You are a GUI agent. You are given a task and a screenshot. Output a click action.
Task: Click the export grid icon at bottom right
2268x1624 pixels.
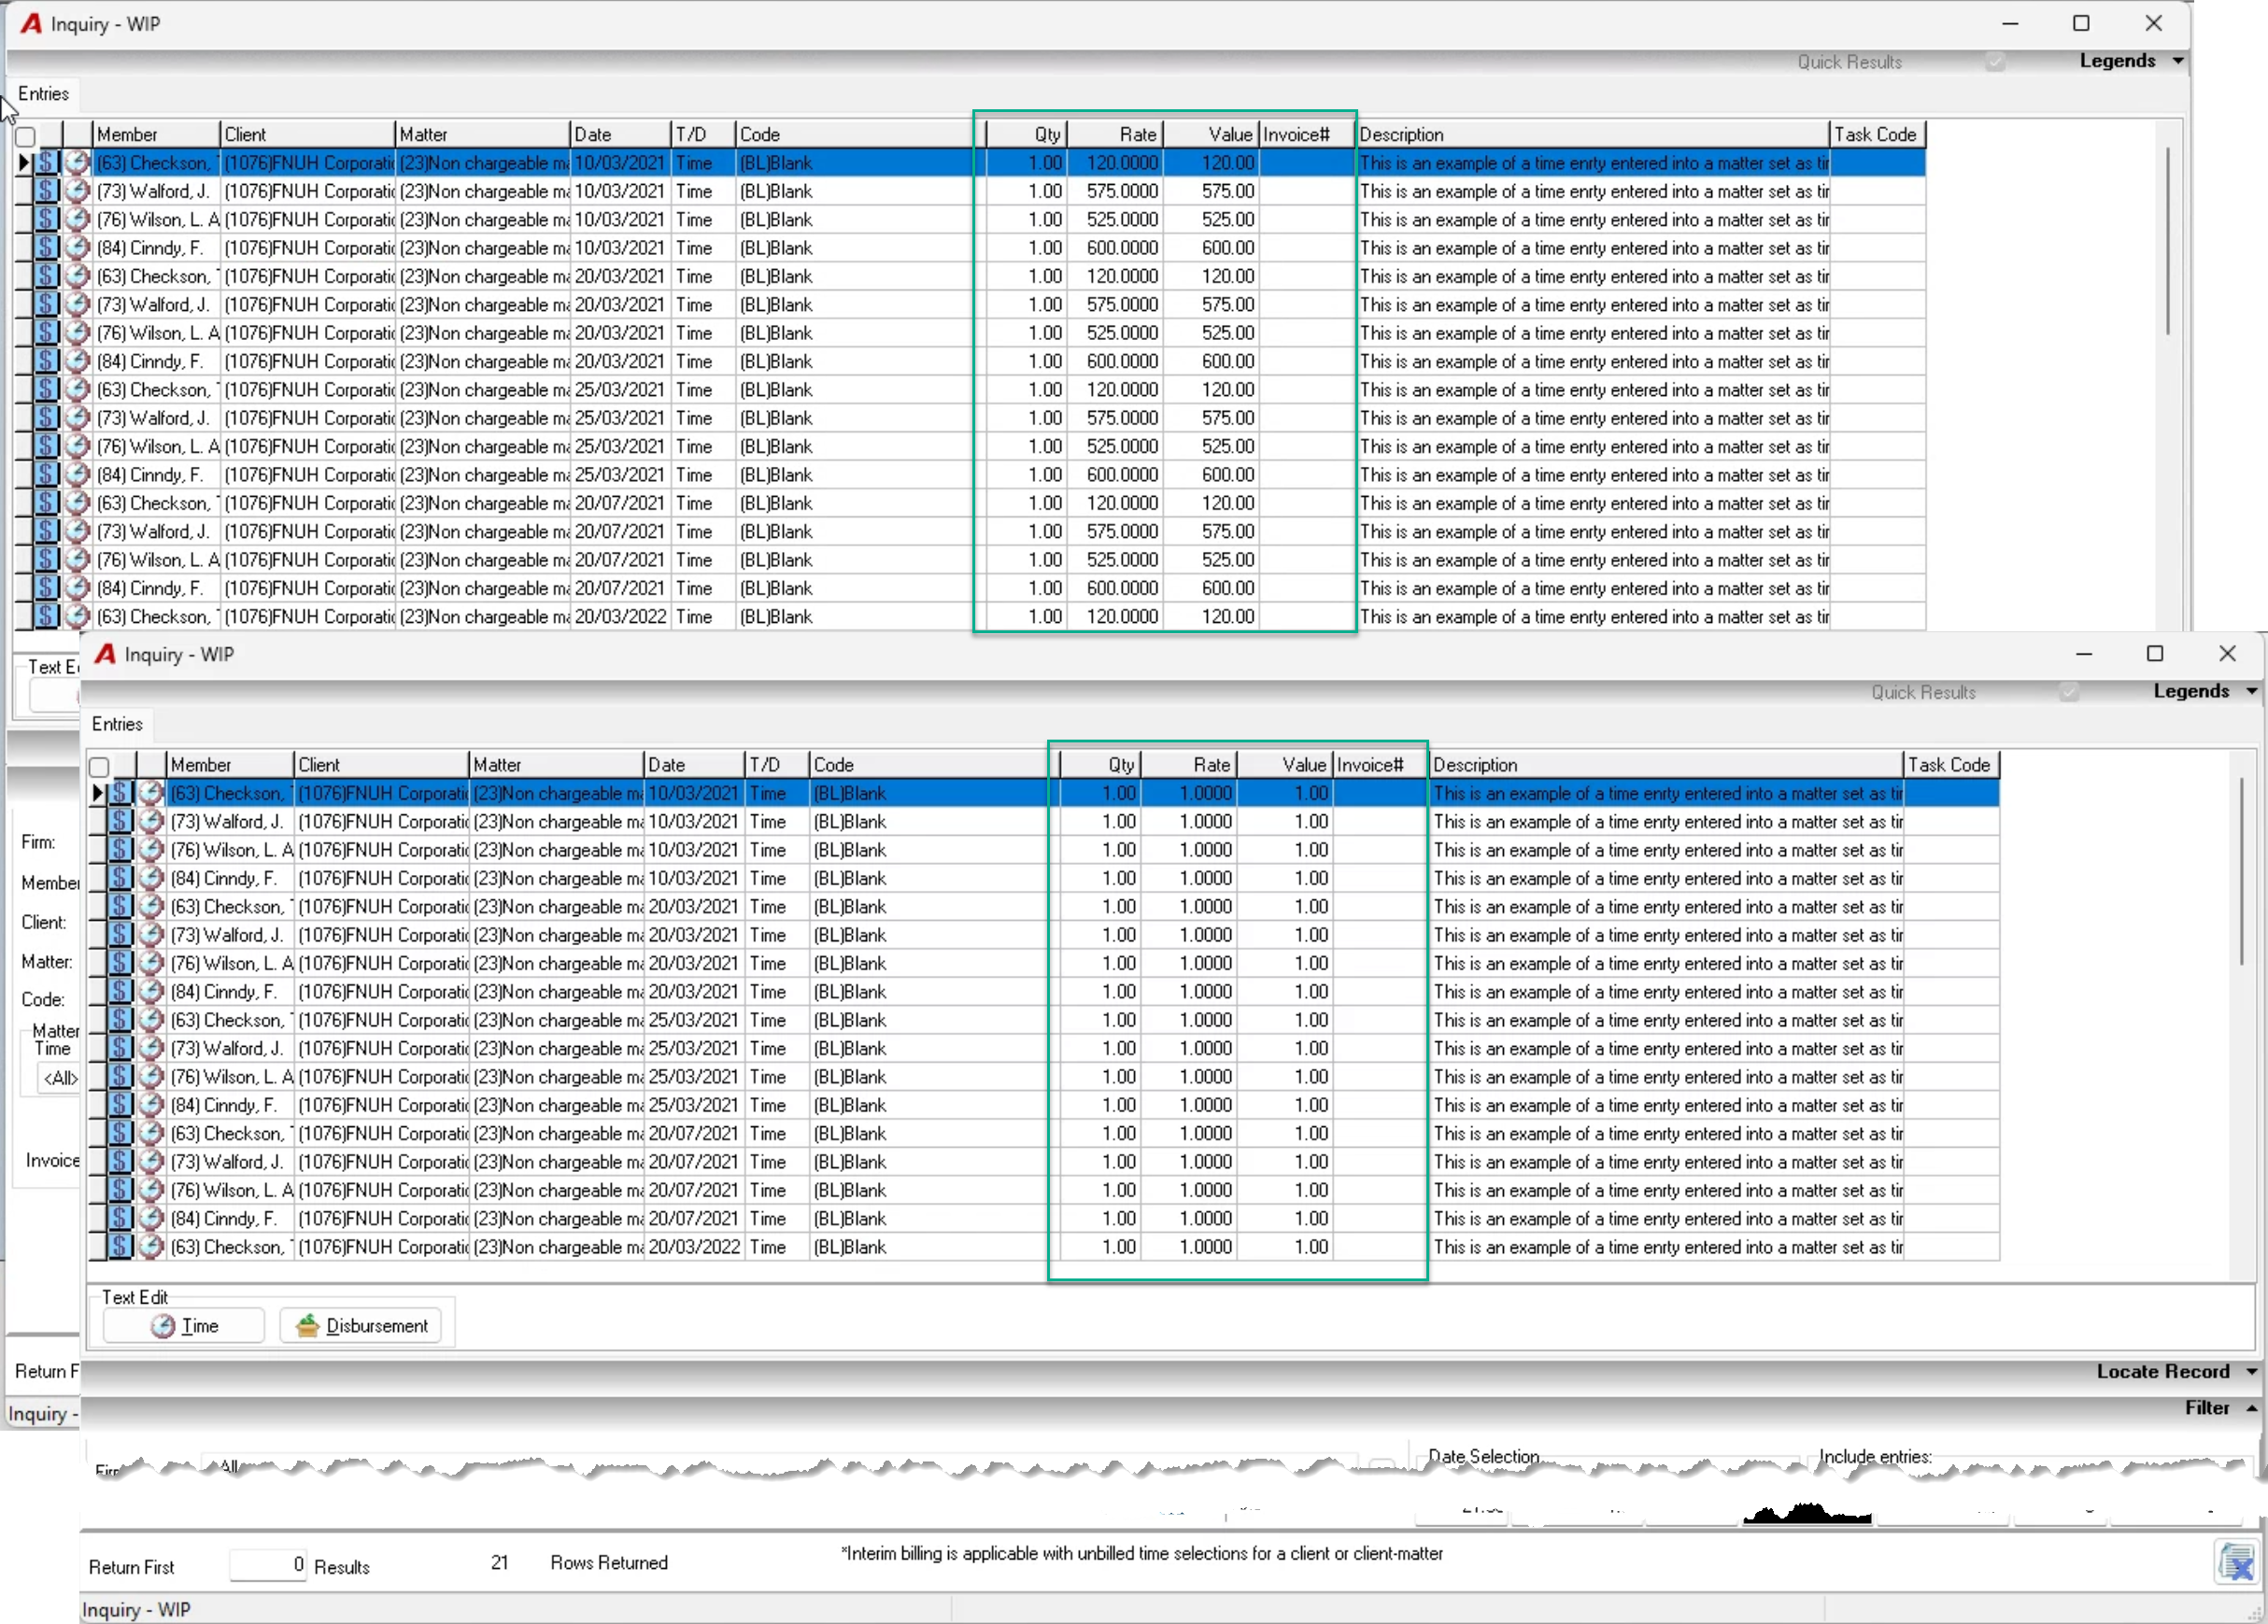click(x=2237, y=1563)
